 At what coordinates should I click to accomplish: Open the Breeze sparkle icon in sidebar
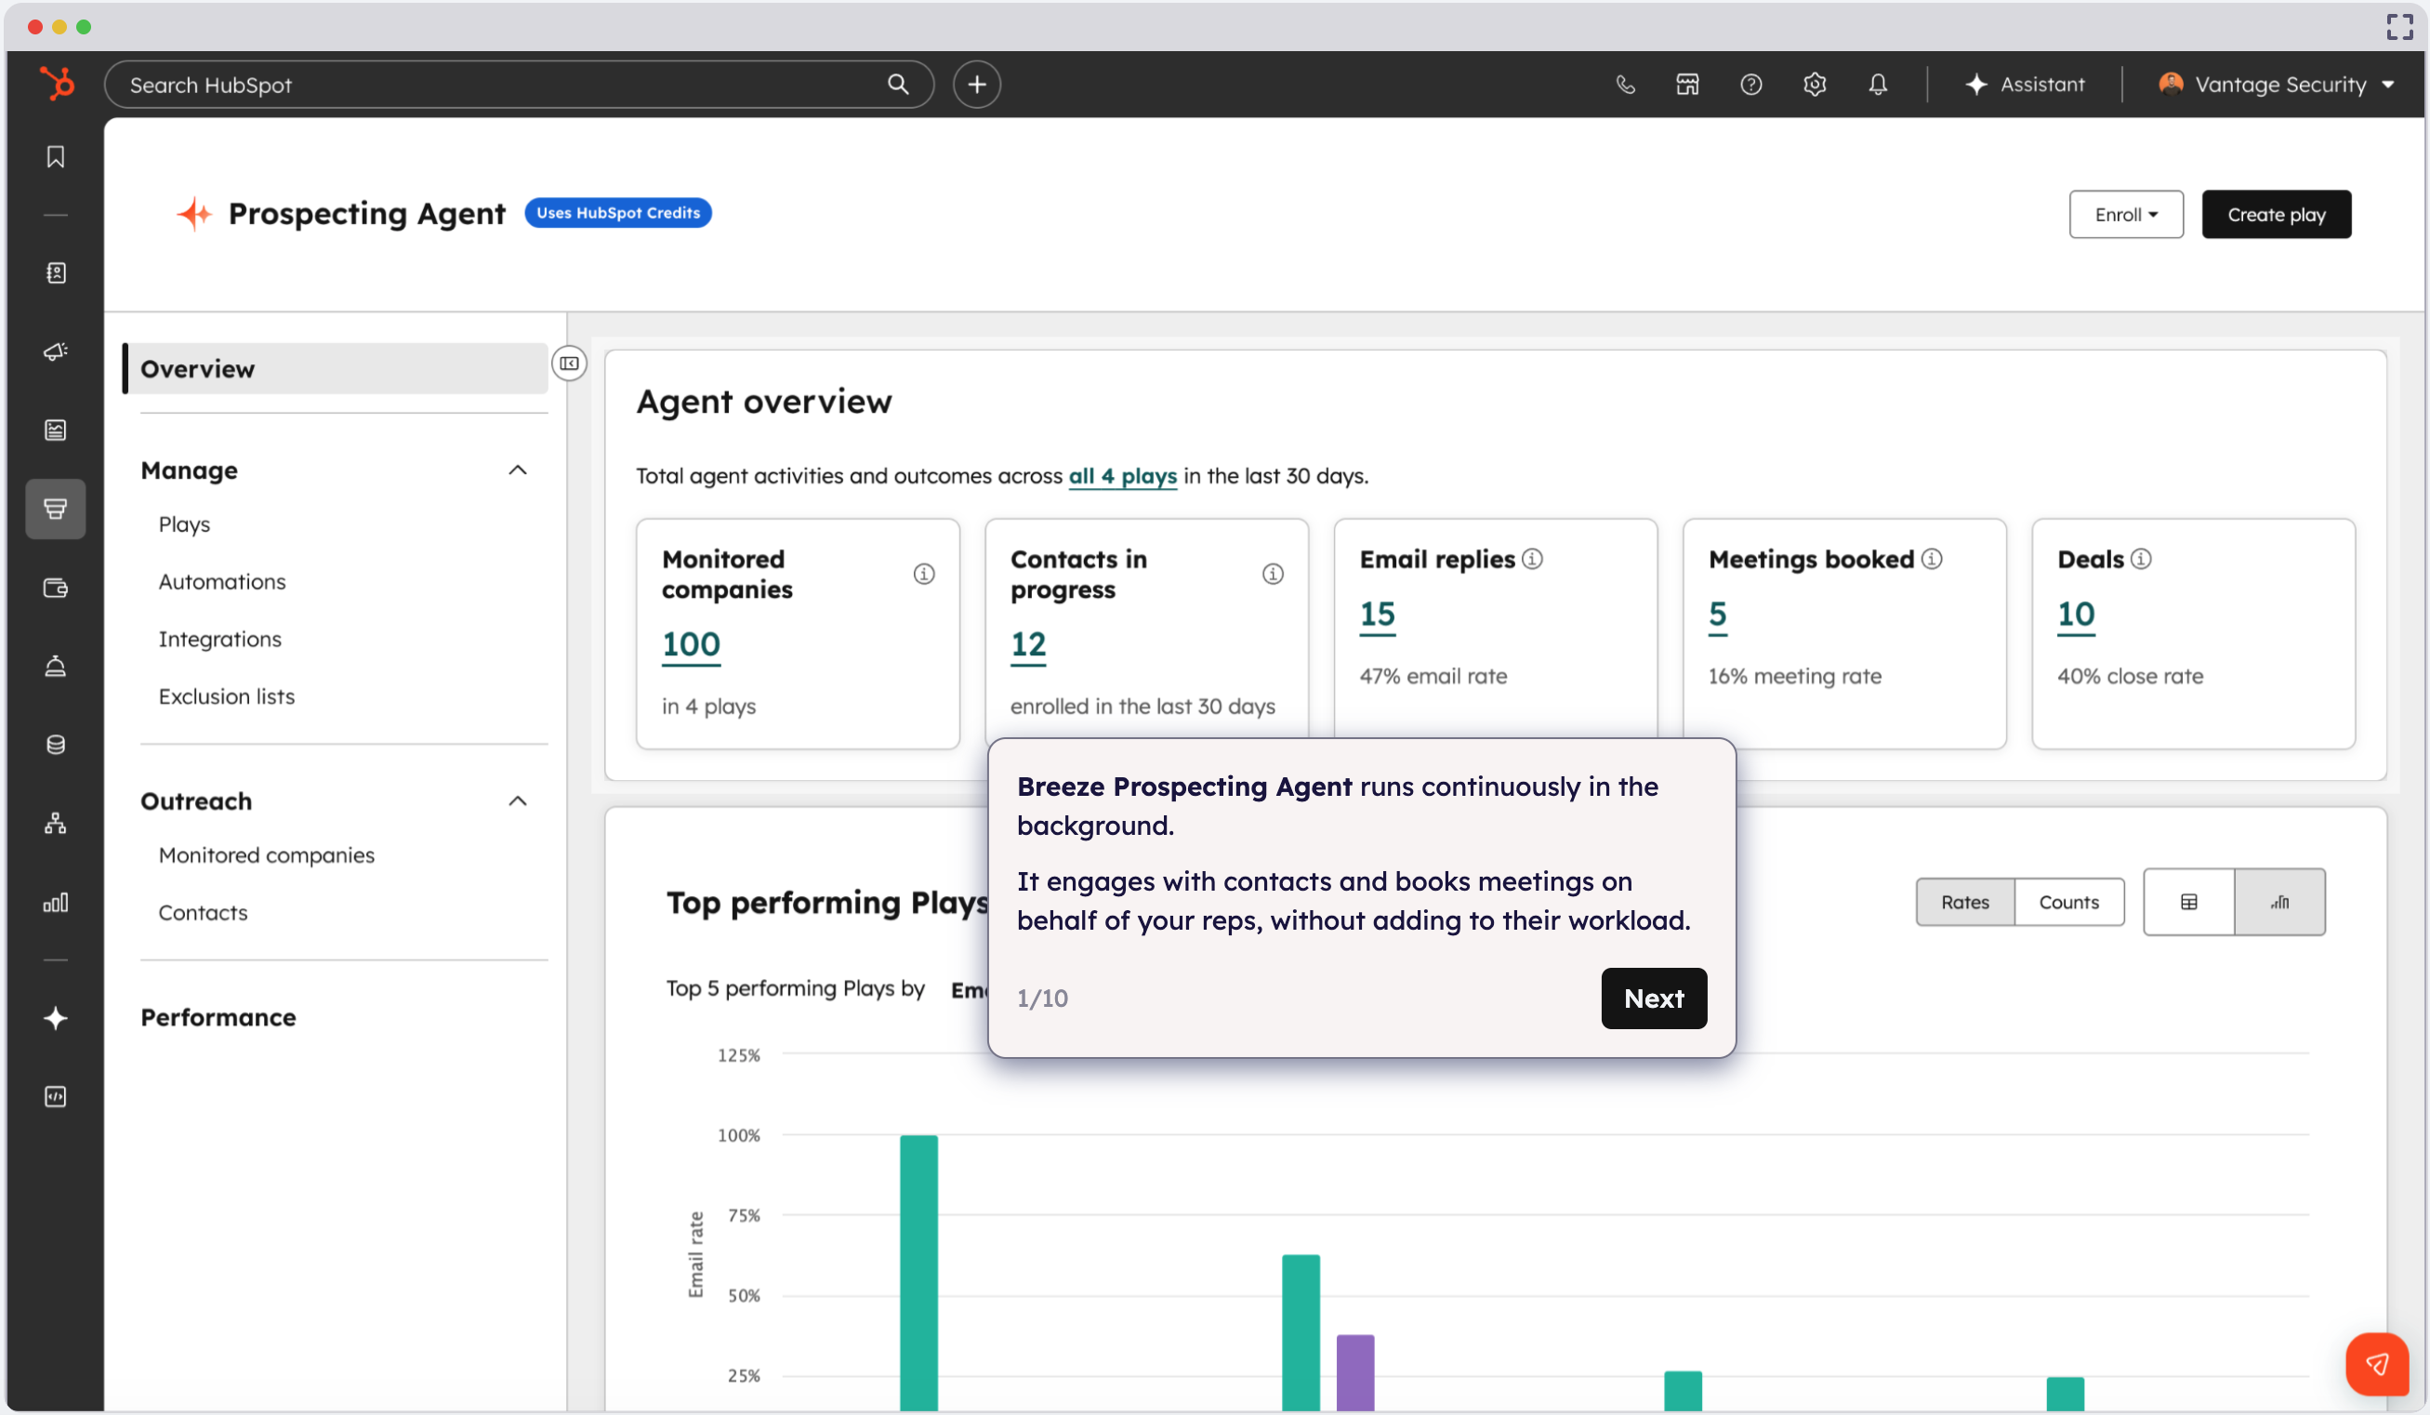(x=56, y=1019)
